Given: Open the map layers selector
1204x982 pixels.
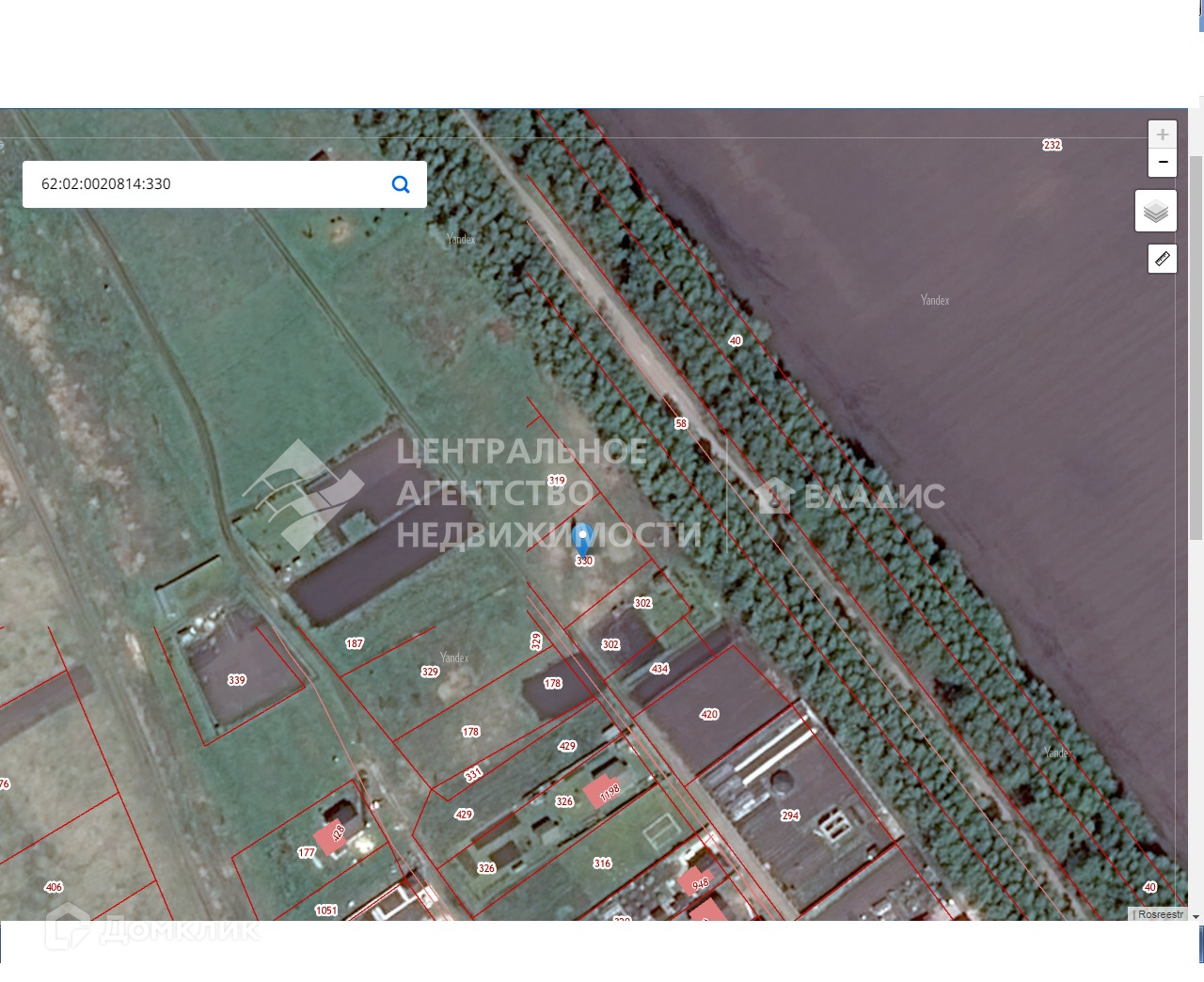Looking at the screenshot, I should click(x=1156, y=211).
